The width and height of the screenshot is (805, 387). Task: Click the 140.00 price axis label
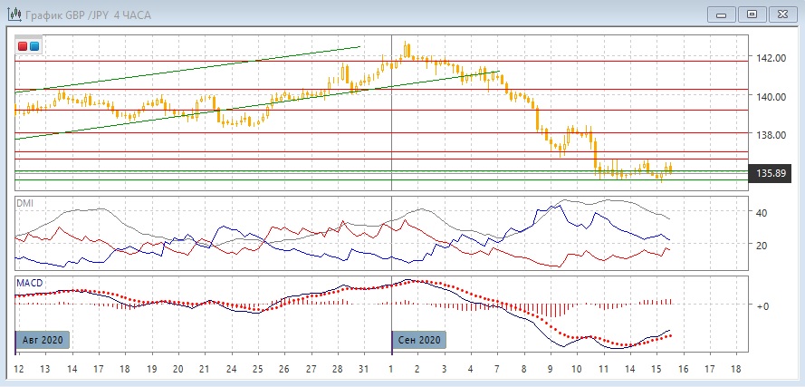tap(771, 96)
